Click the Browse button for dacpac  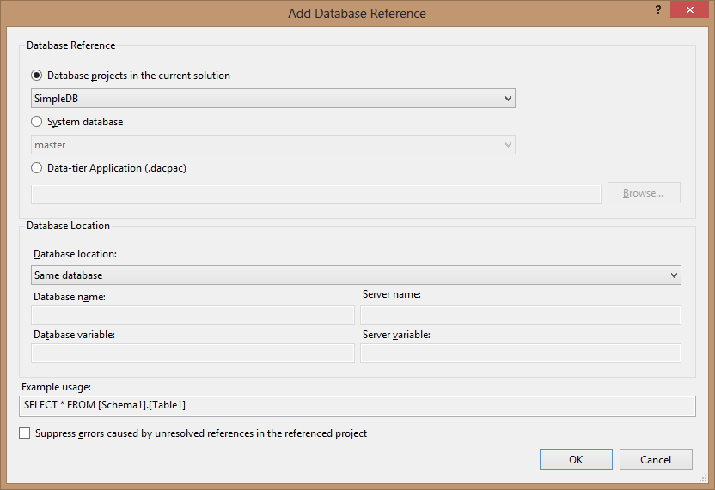coord(644,193)
